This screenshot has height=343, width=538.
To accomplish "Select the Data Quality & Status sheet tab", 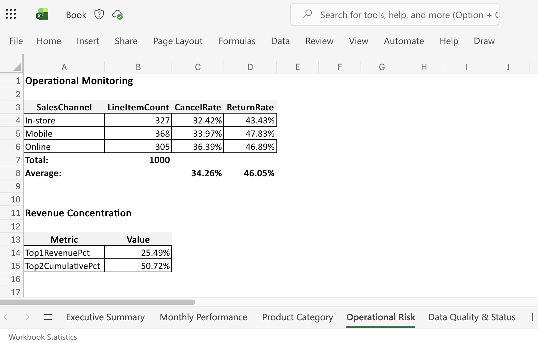I will click(471, 317).
